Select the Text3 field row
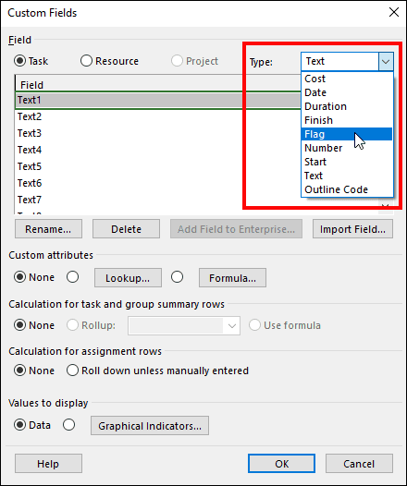 tap(158, 133)
